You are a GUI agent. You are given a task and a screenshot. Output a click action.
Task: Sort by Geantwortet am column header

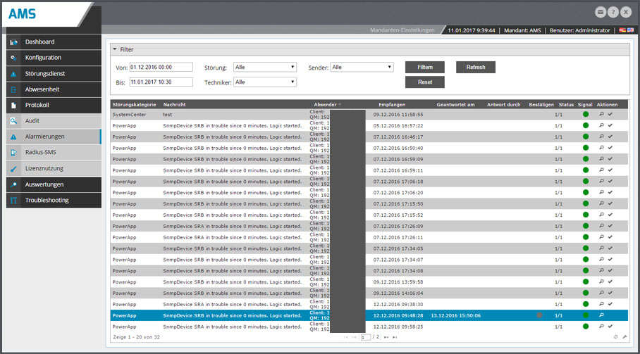(x=455, y=105)
